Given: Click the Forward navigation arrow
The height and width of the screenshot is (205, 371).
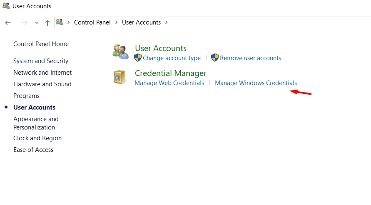Looking at the screenshot, I should coord(24,23).
